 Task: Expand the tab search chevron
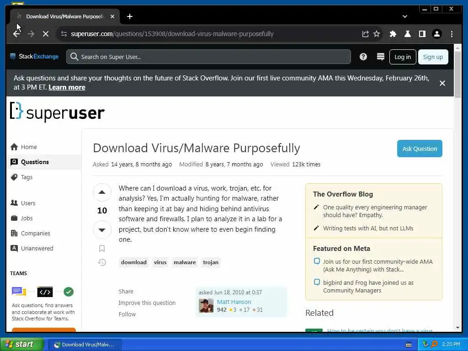(x=405, y=16)
